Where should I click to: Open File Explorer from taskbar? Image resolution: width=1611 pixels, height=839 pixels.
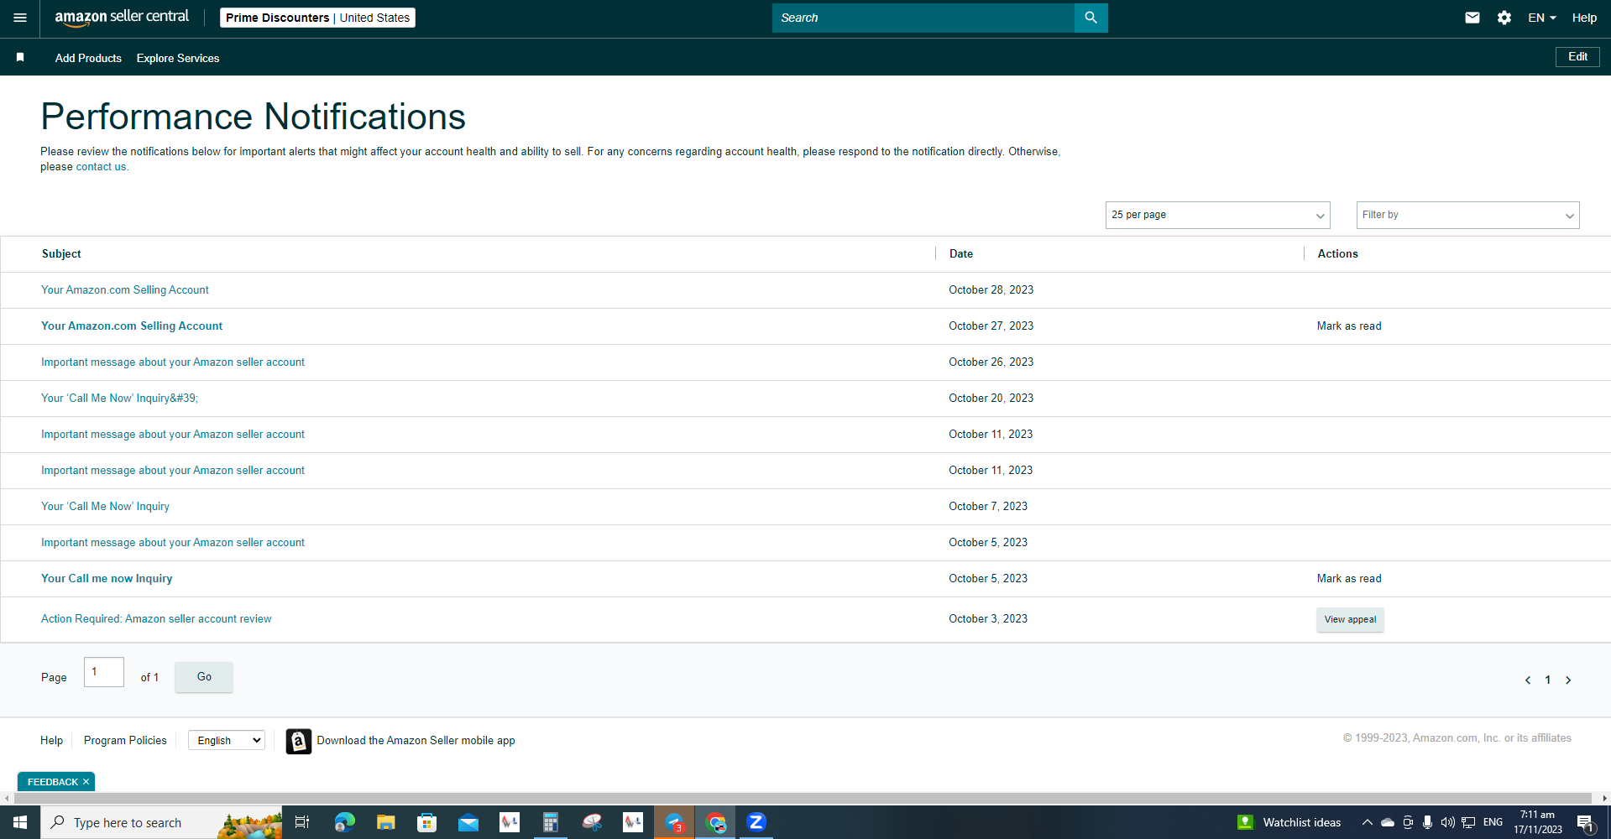pos(385,822)
